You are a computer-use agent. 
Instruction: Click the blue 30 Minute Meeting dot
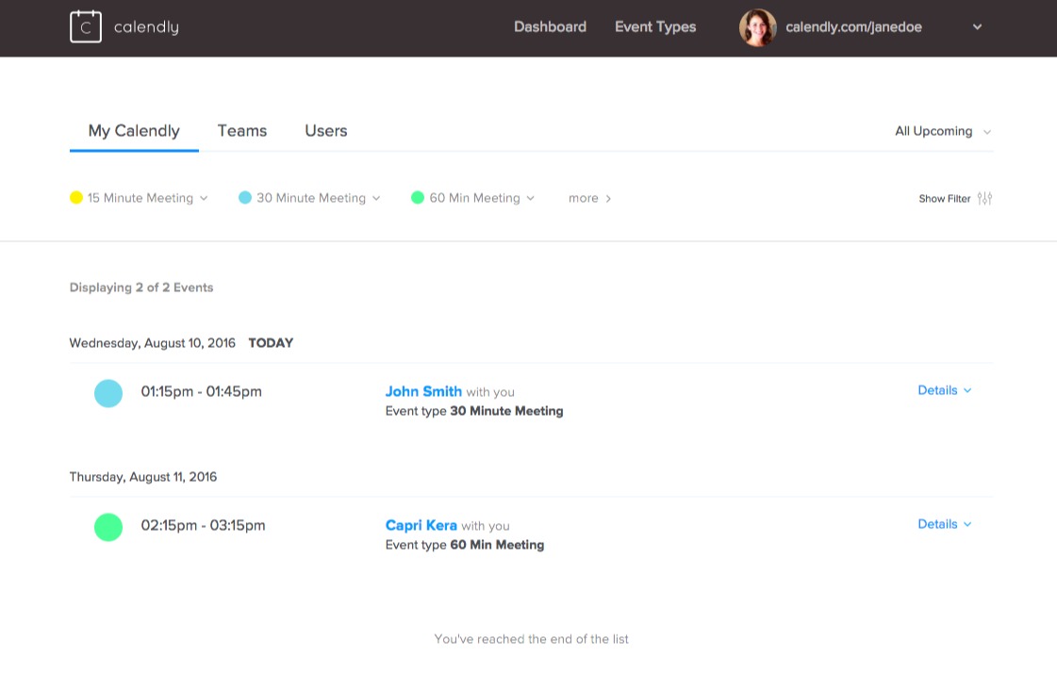point(245,198)
